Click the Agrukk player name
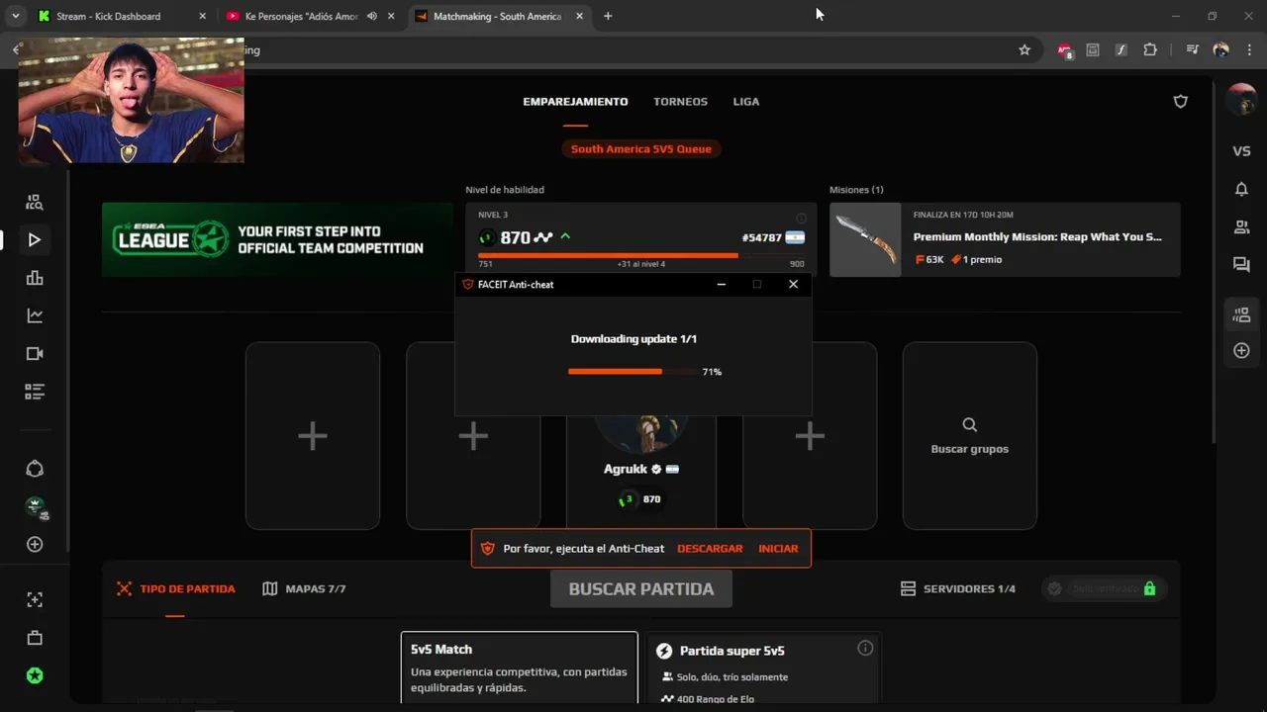 coord(625,469)
